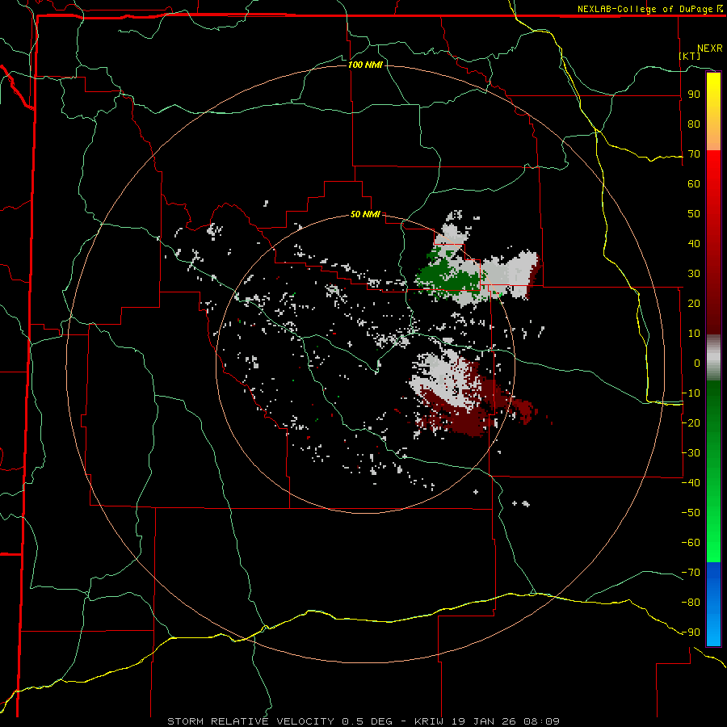Viewport: 727px width, 727px height.
Task: Click the -10 value on velocity scale
Action: [691, 393]
